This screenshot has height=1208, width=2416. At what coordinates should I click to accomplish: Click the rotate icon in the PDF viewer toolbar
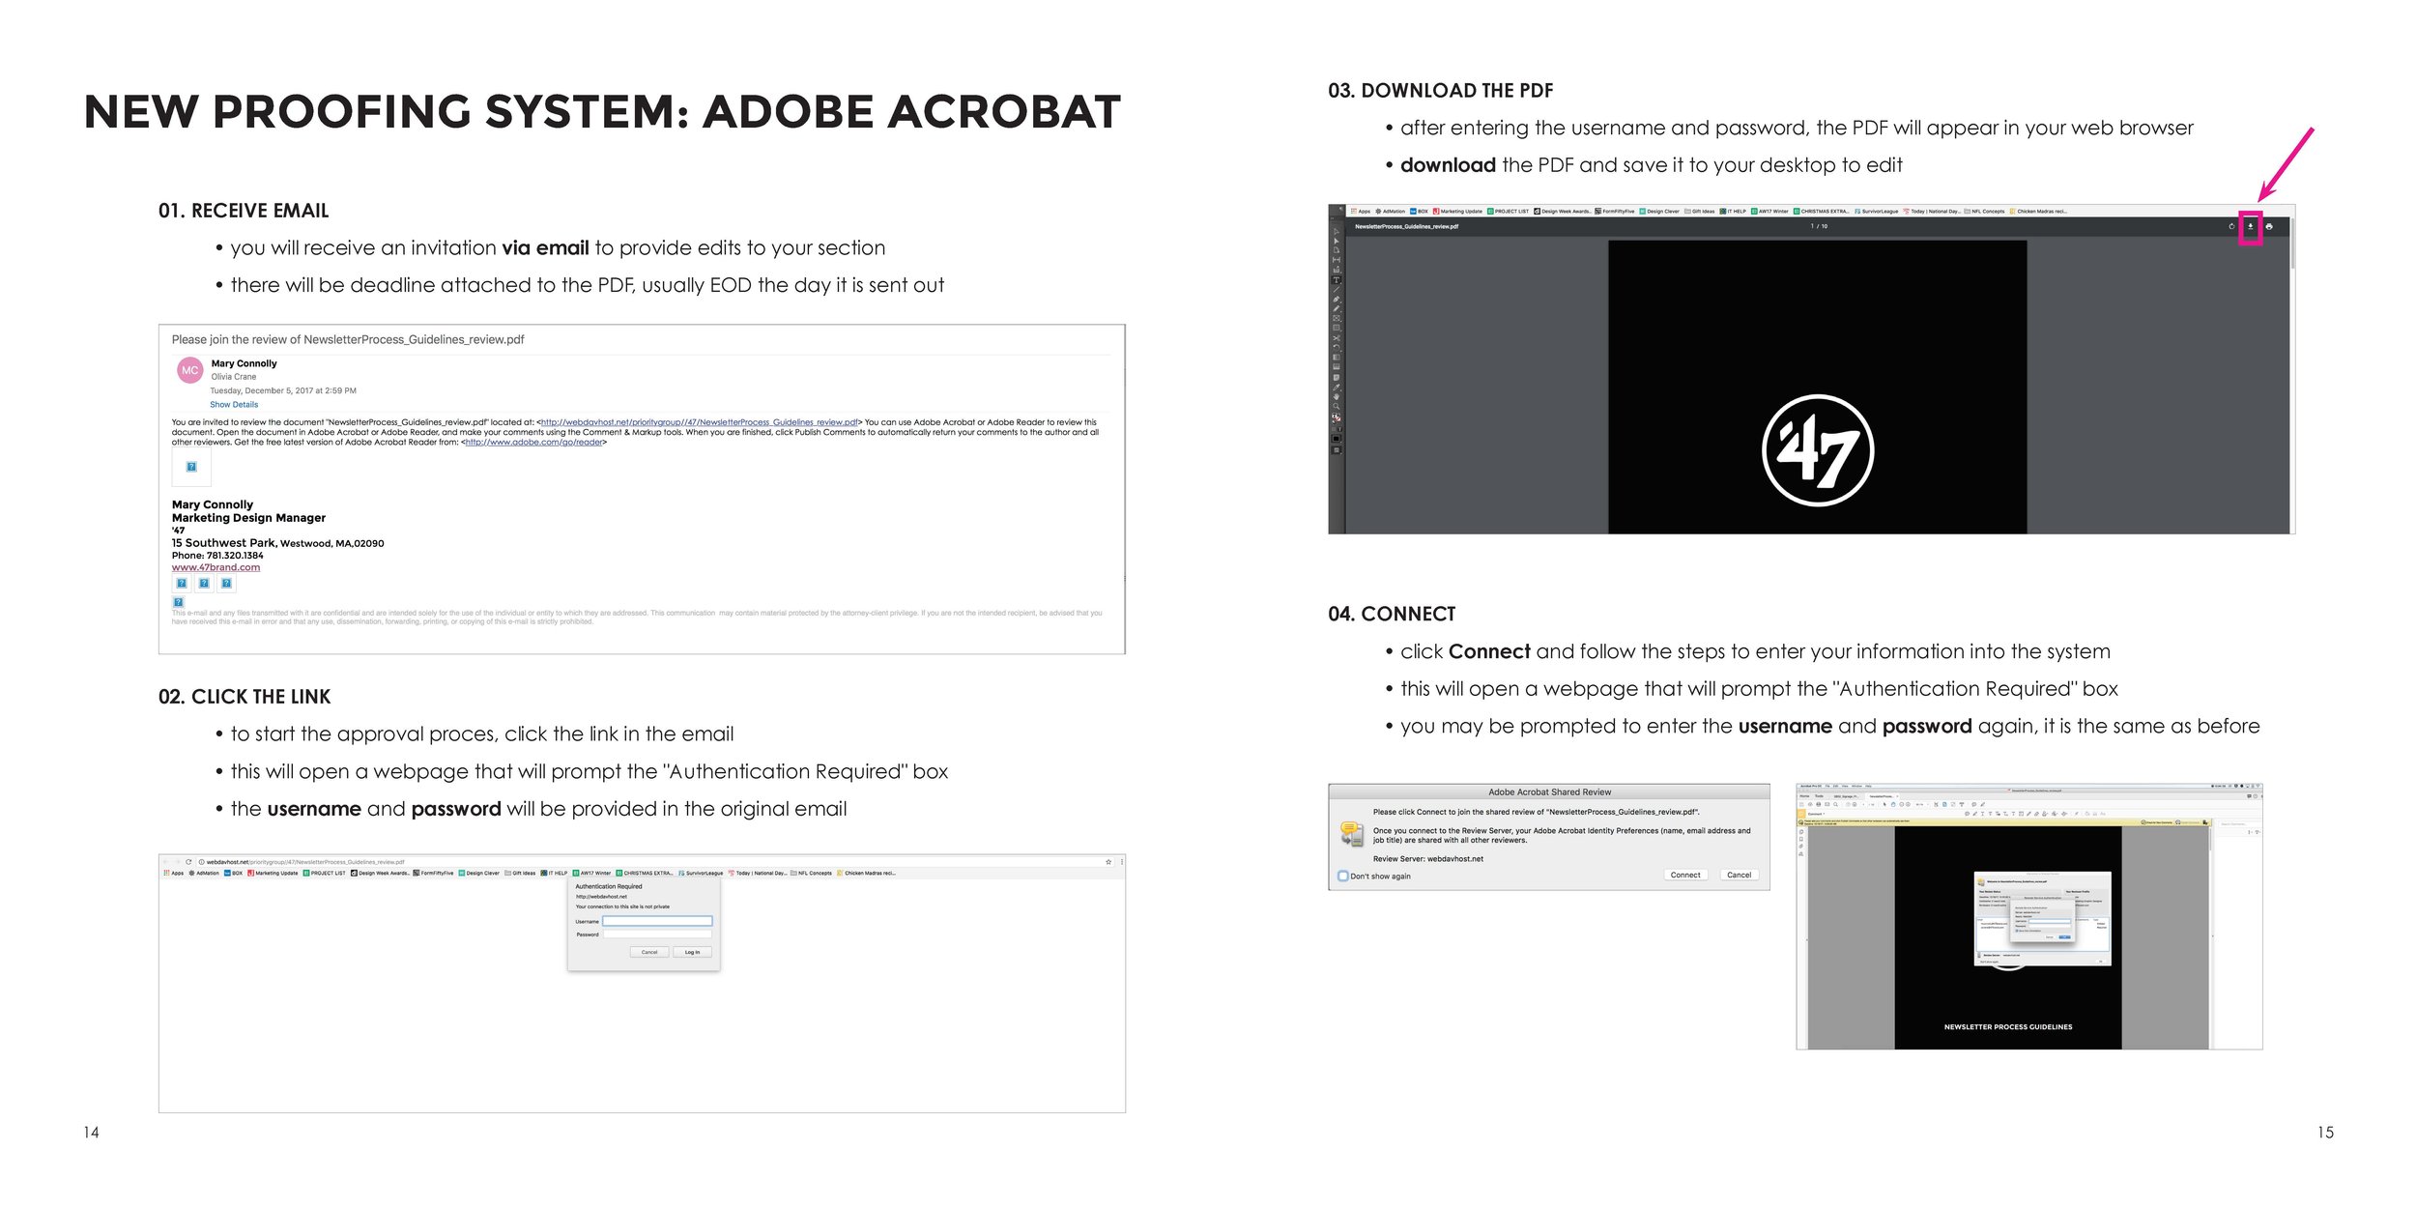pos(2231,226)
